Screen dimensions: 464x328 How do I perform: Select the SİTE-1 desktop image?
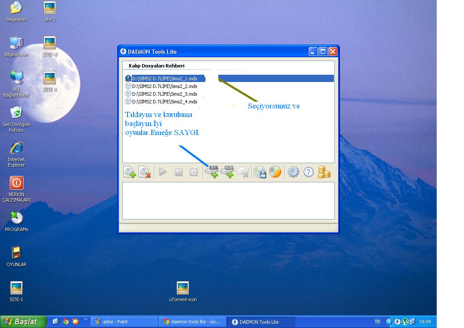tap(16, 292)
